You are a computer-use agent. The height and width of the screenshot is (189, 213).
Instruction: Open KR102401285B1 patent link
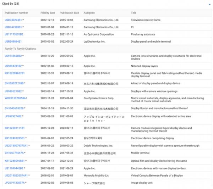(15, 138)
